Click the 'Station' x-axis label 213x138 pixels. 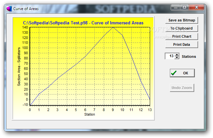pos(89,114)
